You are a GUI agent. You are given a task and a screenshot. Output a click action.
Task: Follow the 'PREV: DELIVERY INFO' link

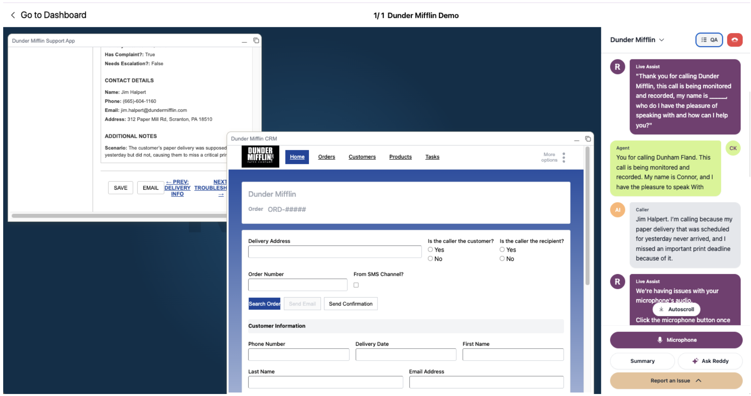177,188
